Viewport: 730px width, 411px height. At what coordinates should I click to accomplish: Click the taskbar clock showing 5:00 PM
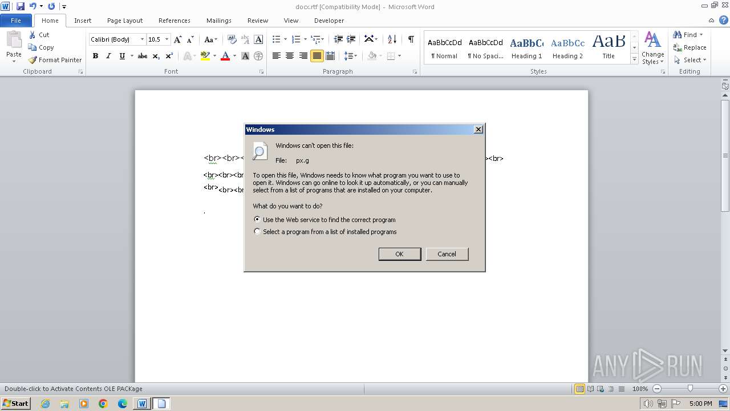point(700,404)
